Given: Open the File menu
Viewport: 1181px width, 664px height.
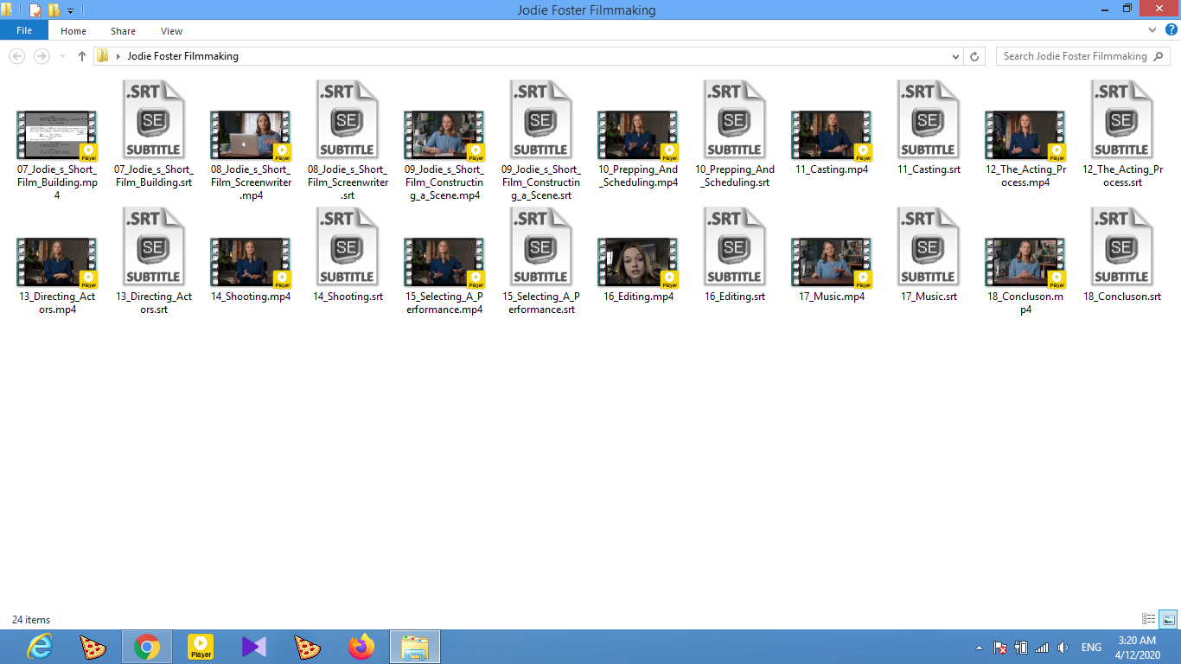Looking at the screenshot, I should point(24,30).
